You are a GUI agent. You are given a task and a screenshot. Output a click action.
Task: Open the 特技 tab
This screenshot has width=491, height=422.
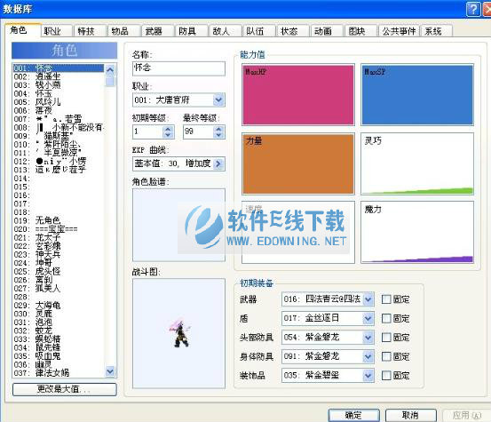pyautogui.click(x=91, y=31)
